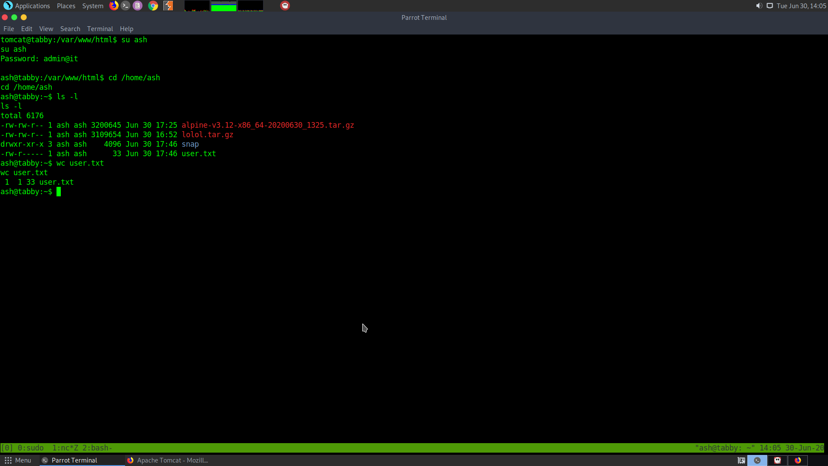
Task: Switch to the Firefox workspace in bottom-right
Action: coord(798,460)
